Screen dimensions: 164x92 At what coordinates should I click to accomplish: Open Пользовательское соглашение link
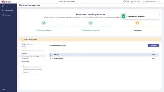pyautogui.click(x=32, y=67)
